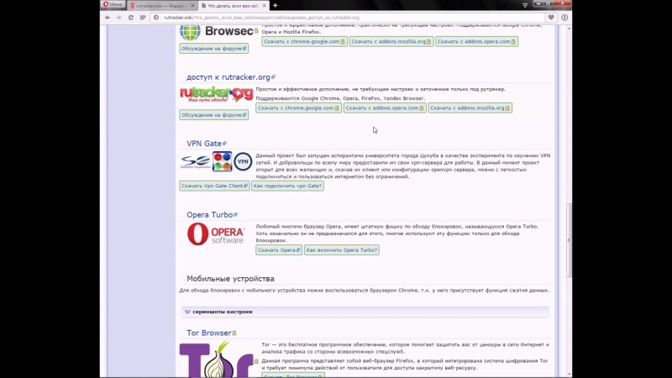This screenshot has height=378, width=672.
Task: Click 'Скачать Vpn Gate Client' button
Action: tap(214, 186)
